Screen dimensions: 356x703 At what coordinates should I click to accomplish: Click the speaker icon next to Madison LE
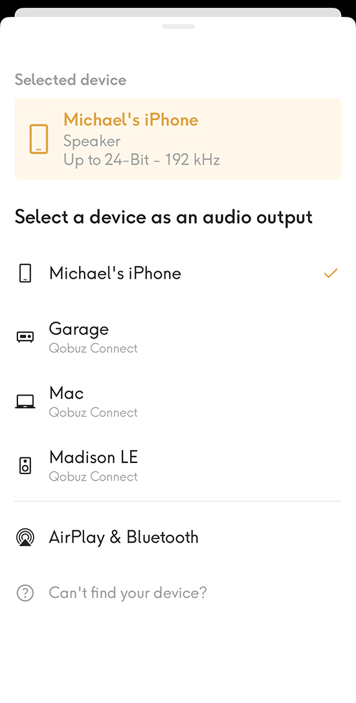[x=25, y=466]
